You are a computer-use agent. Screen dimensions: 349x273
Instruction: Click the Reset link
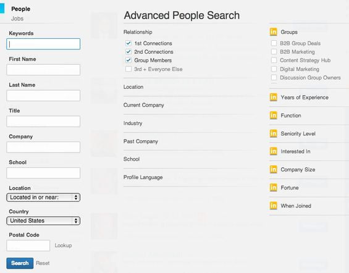[x=43, y=263]
